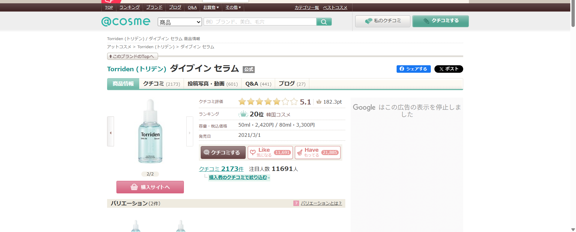The width and height of the screenshot is (576, 232).
Task: Switch to the Q&A (441) tab
Action: (258, 84)
